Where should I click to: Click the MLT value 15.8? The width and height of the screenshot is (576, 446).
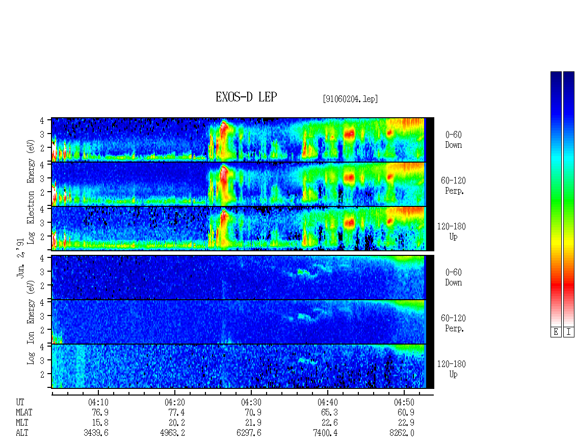tap(100, 423)
